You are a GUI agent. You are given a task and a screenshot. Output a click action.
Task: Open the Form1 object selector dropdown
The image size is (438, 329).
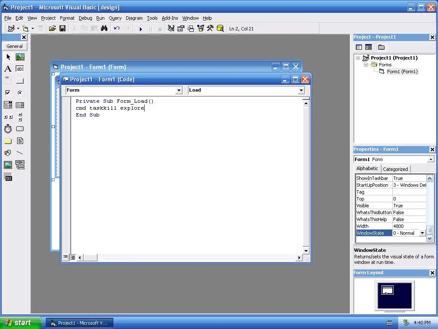[x=431, y=159]
